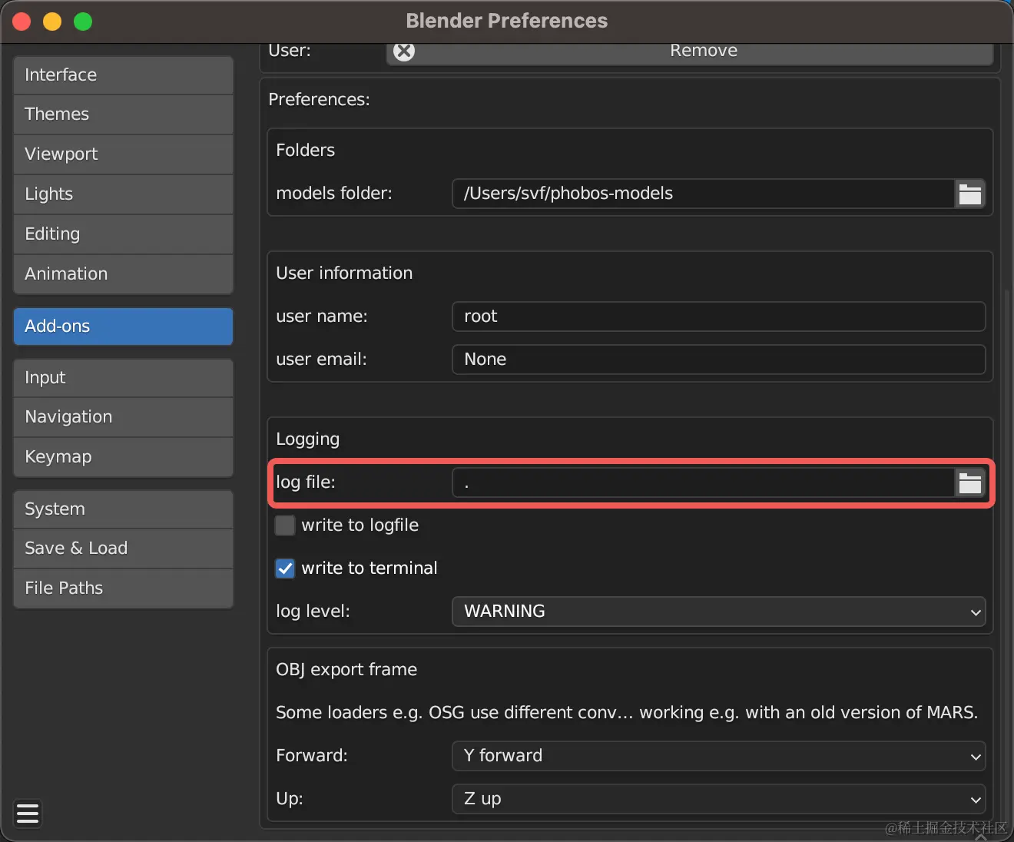Open file browser for log file
This screenshot has width=1014, height=842.
(x=970, y=482)
